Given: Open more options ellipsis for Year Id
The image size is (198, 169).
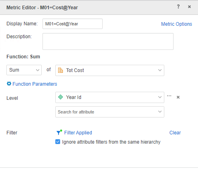Looking at the screenshot, I should click(169, 96).
